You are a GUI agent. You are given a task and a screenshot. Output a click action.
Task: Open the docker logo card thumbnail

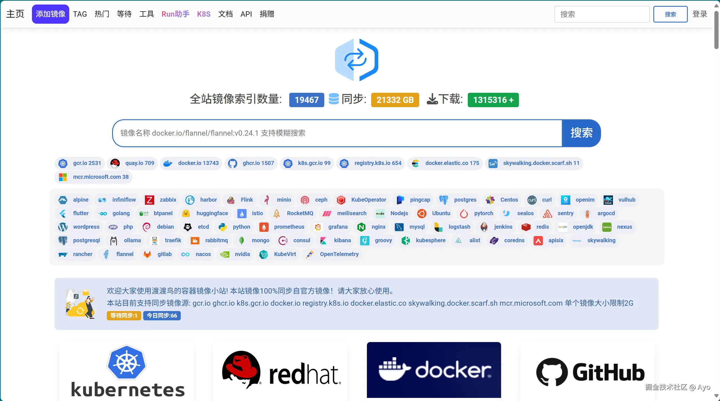click(434, 370)
